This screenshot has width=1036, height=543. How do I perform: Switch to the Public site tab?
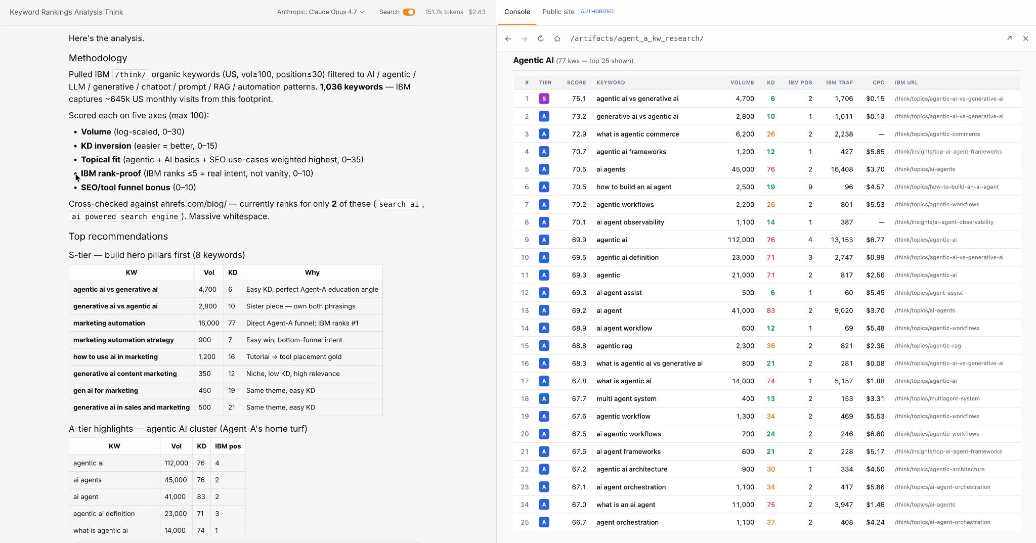pyautogui.click(x=558, y=12)
